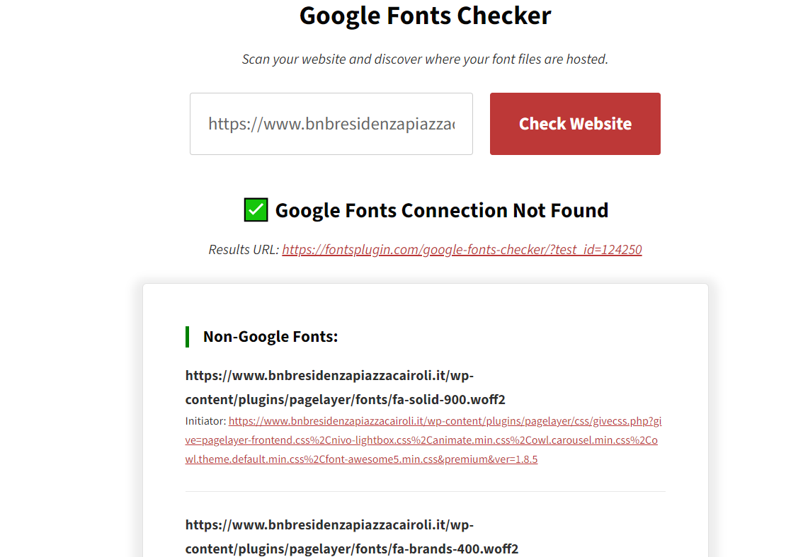The image size is (803, 557).
Task: Click the Check Website button
Action: pos(575,124)
